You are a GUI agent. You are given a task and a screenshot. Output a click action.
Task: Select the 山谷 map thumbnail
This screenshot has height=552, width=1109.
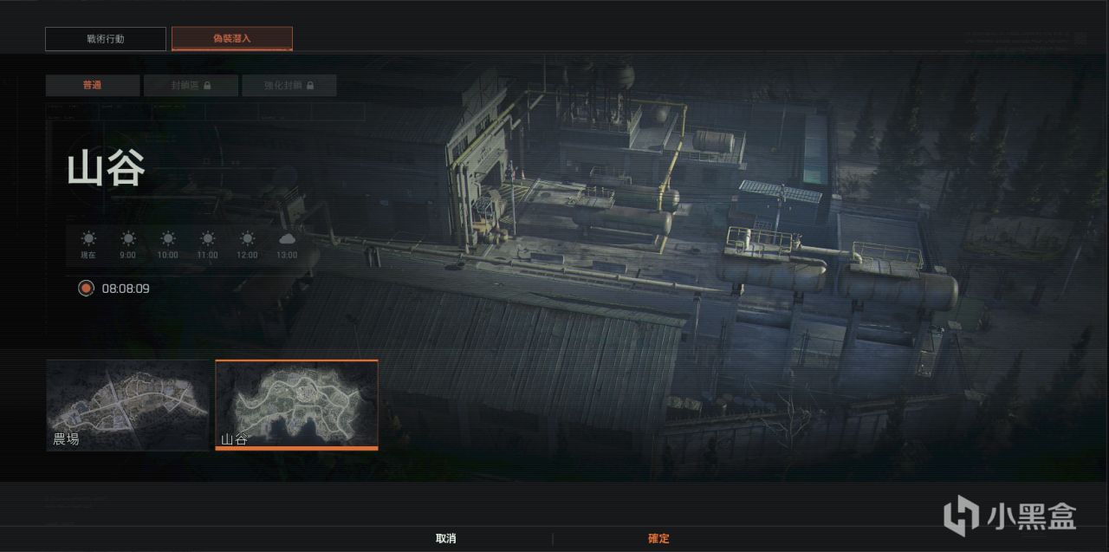tap(296, 406)
